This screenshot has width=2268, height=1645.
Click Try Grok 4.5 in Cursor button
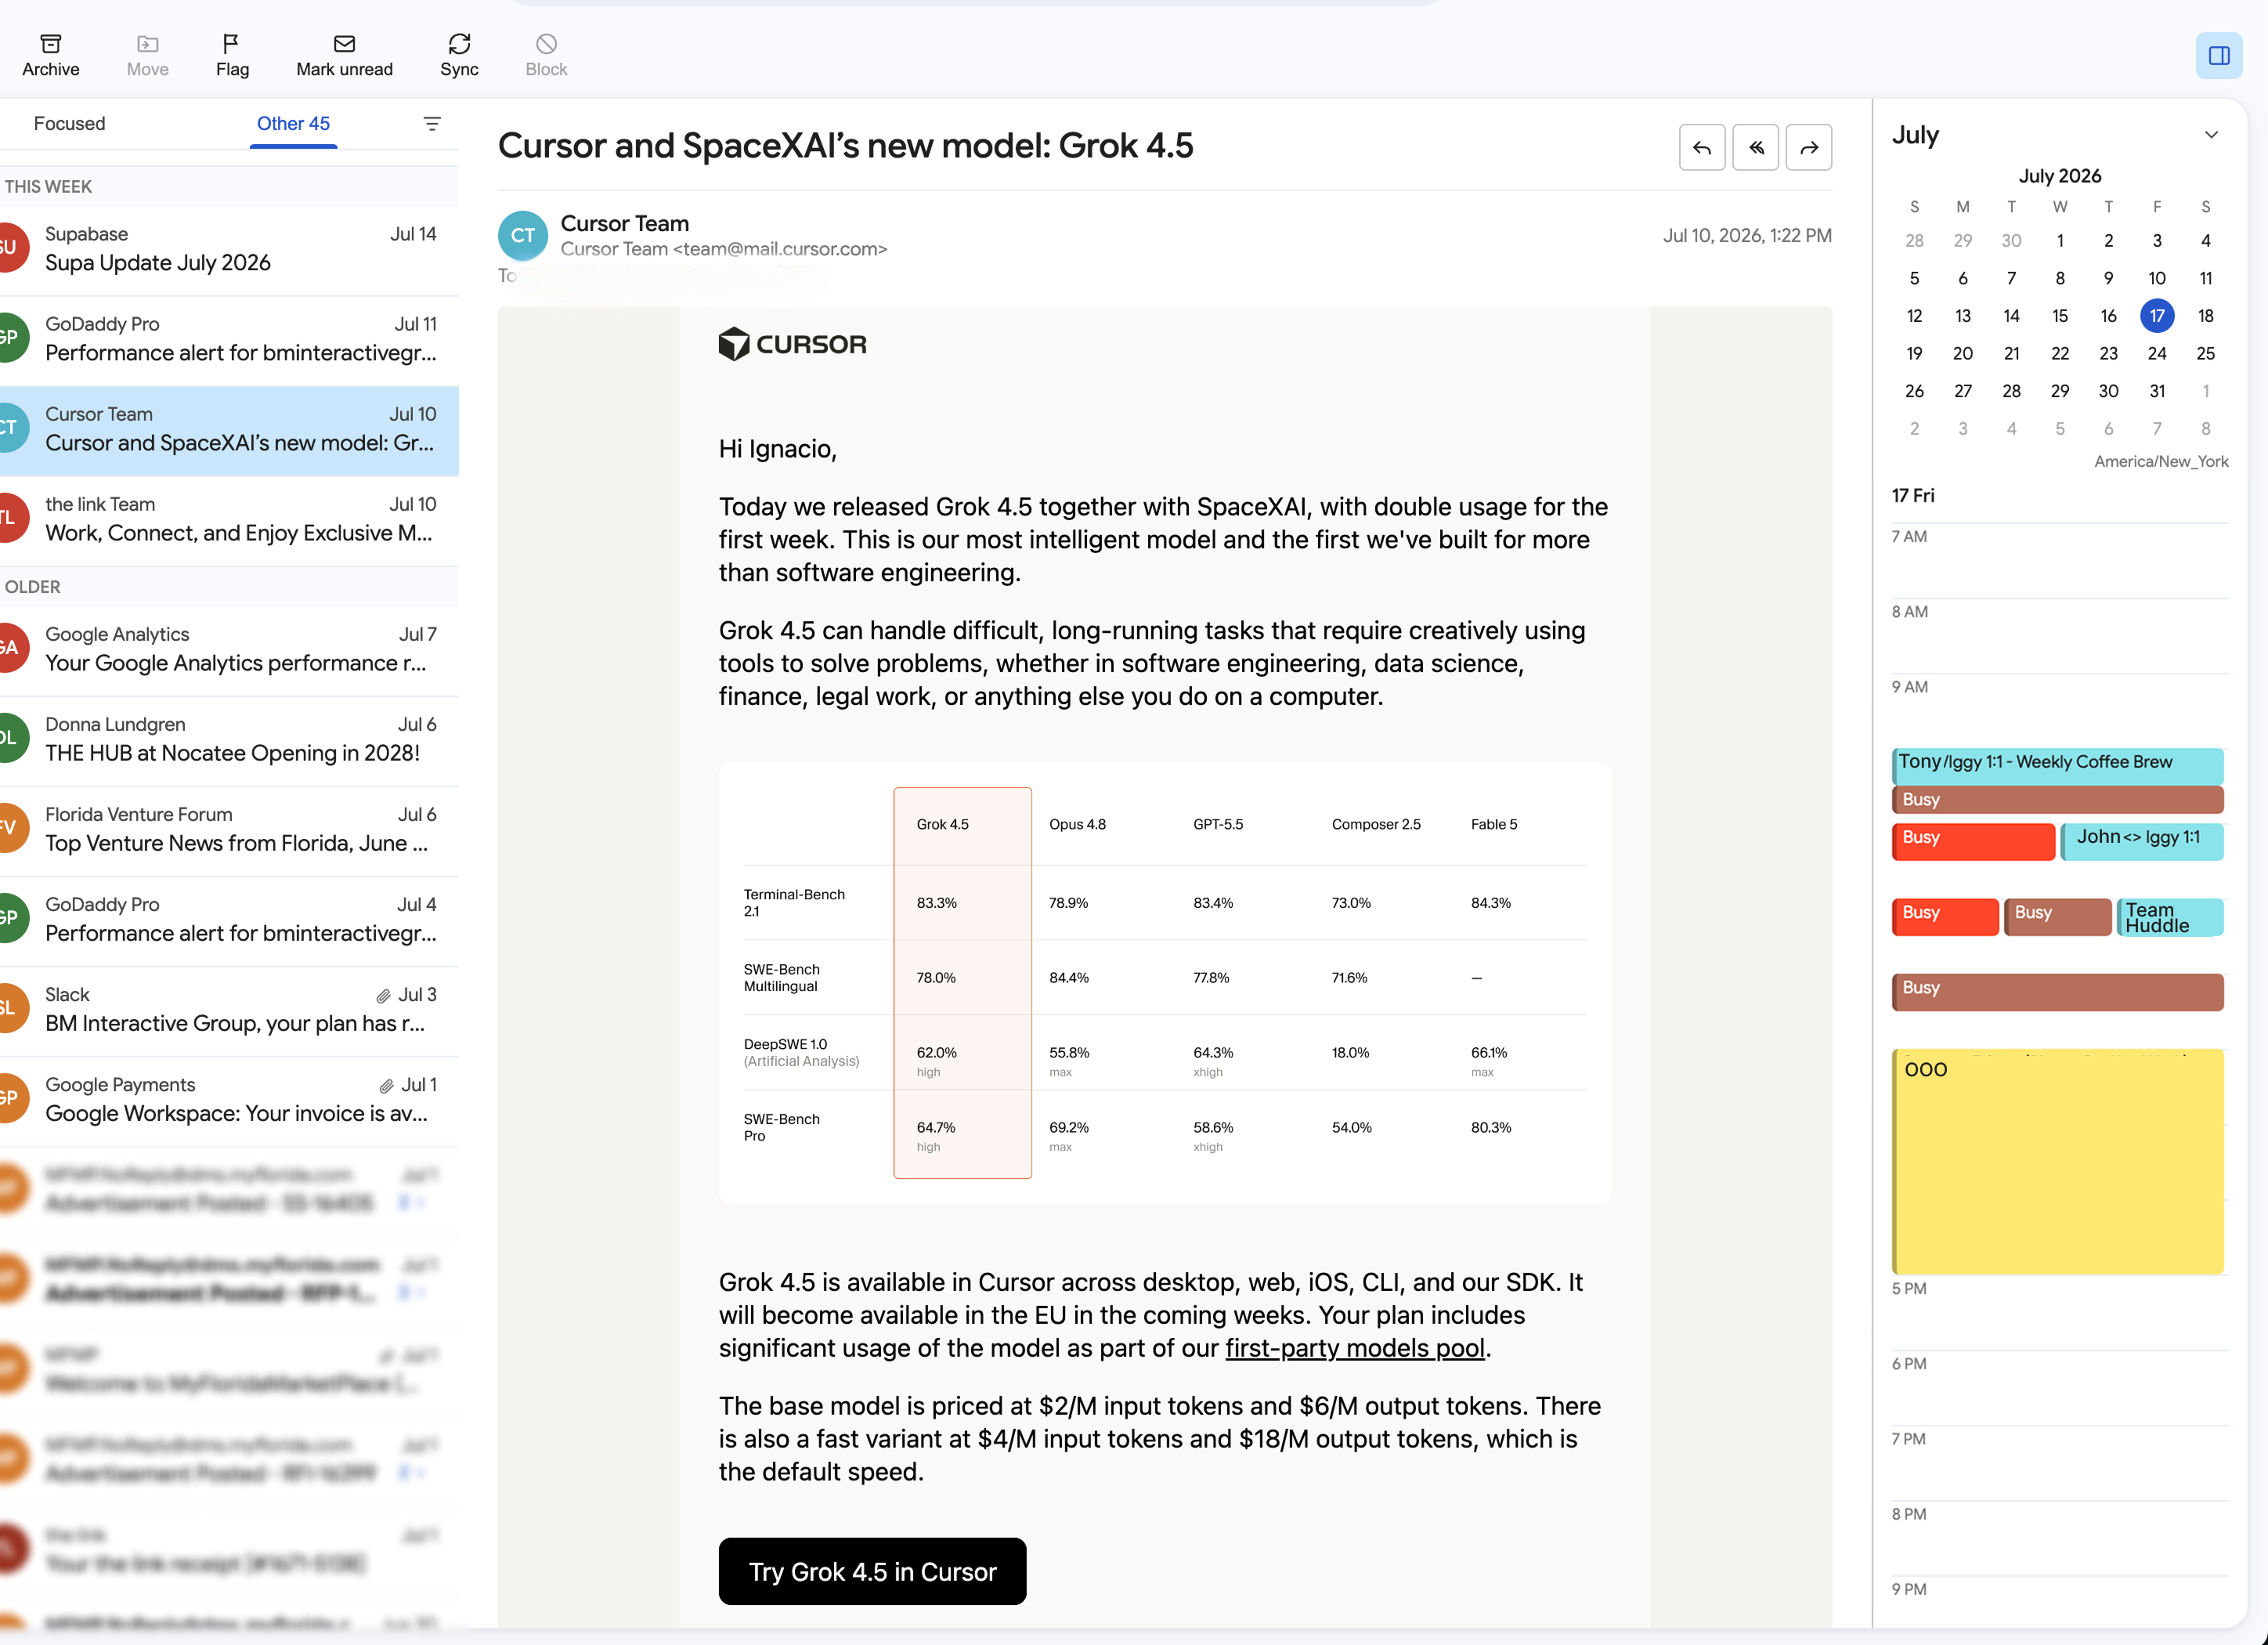tap(872, 1571)
